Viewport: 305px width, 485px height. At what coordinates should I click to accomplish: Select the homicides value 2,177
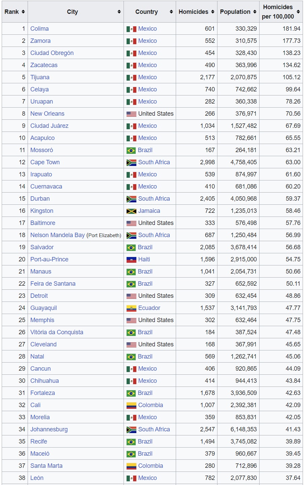(207, 77)
